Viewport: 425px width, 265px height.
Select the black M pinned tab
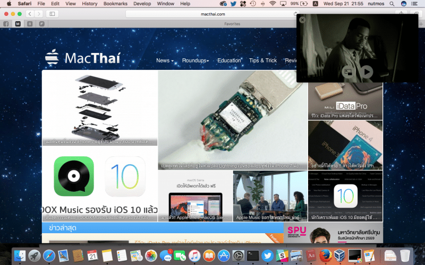point(18,24)
